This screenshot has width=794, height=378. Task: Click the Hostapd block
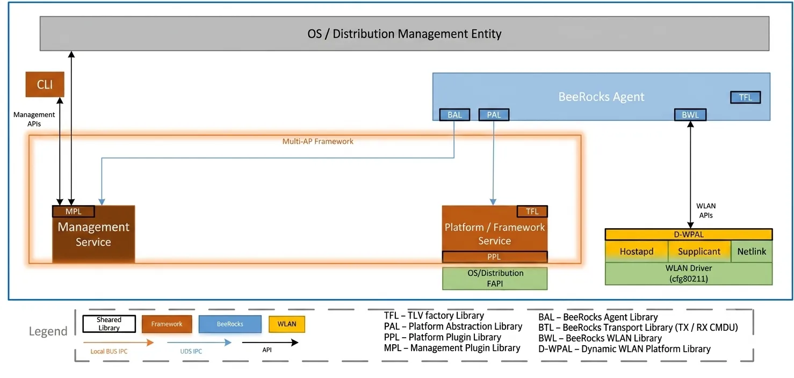637,251
